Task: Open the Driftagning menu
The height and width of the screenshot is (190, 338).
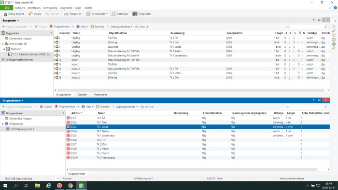Action: (x=50, y=8)
